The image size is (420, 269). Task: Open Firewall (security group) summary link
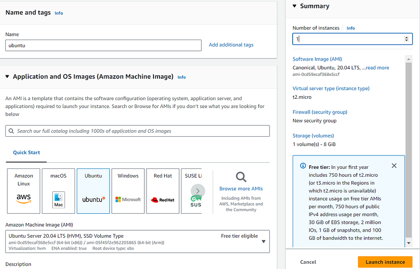point(320,112)
